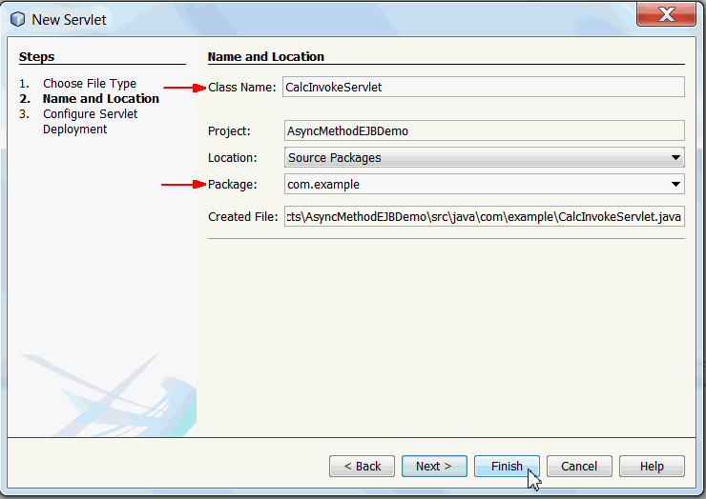706x499 pixels.
Task: Click the Steps heading
Action: (x=36, y=56)
